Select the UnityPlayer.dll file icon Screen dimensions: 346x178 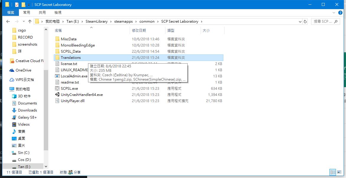tap(57, 101)
